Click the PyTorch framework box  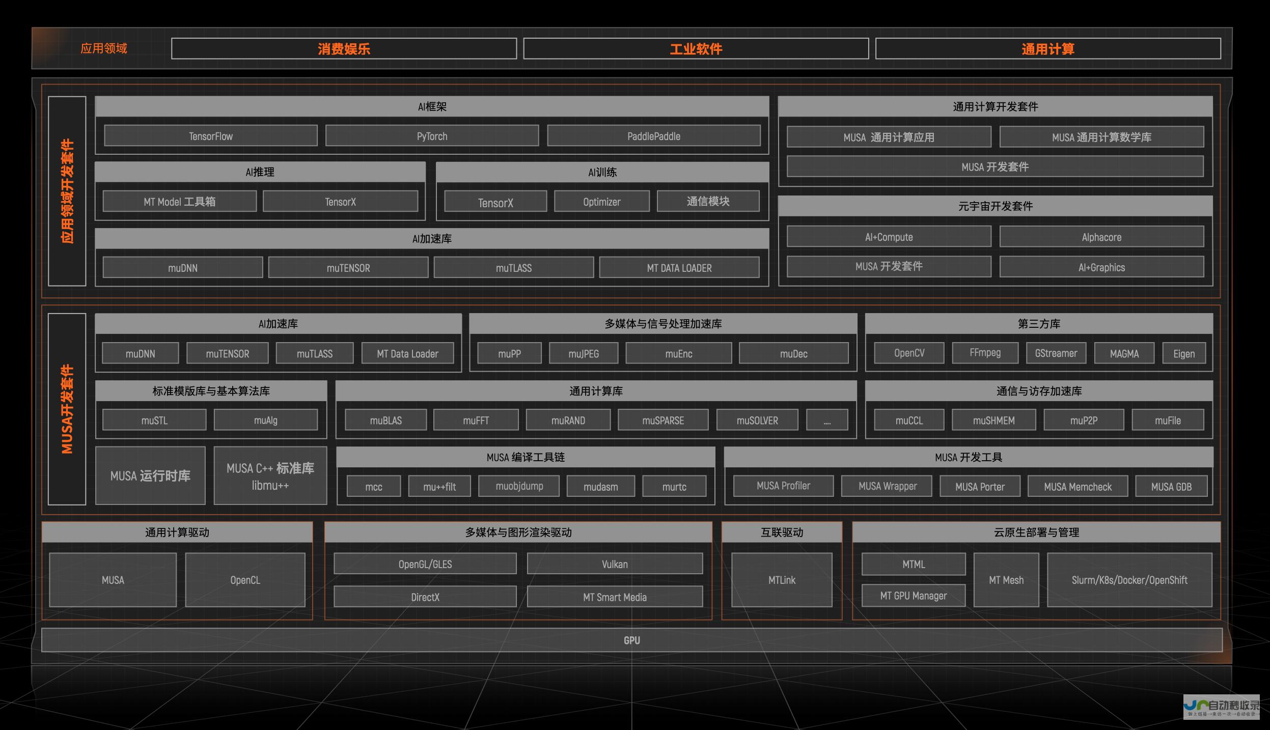click(x=432, y=136)
